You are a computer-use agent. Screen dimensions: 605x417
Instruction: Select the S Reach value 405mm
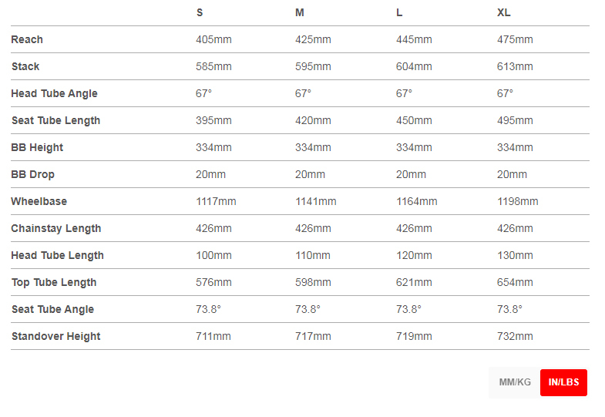213,39
